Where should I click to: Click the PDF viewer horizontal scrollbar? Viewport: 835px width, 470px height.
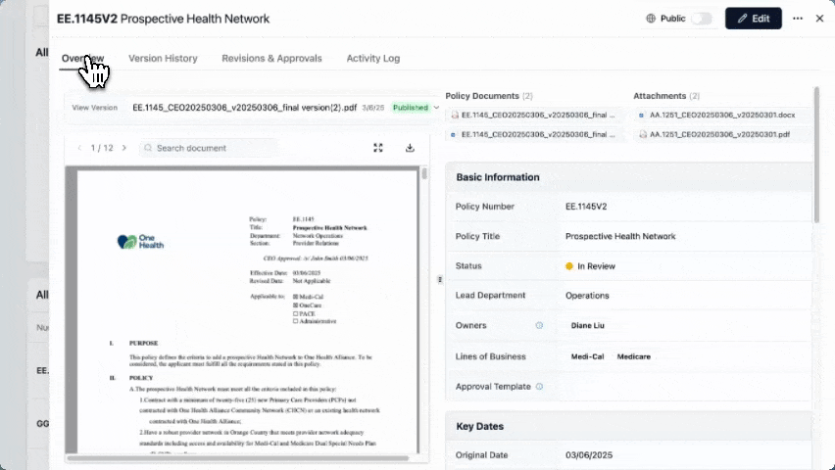click(237, 457)
